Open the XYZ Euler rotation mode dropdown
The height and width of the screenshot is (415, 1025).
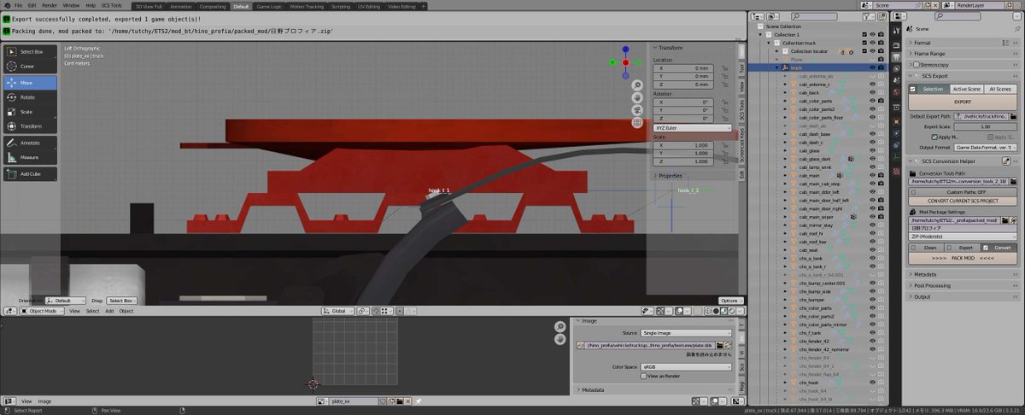pos(693,127)
